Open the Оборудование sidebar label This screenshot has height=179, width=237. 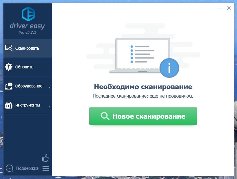pos(29,86)
